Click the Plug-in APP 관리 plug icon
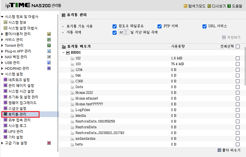 [x=49, y=51]
